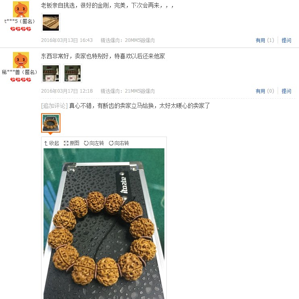The image size is (299, 299).
Task: Mark the March 13 review as 有用
Action: (x=265, y=40)
